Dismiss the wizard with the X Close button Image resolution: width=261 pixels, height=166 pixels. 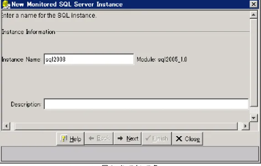point(187,138)
